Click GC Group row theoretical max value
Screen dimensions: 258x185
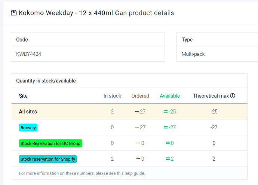214,143
